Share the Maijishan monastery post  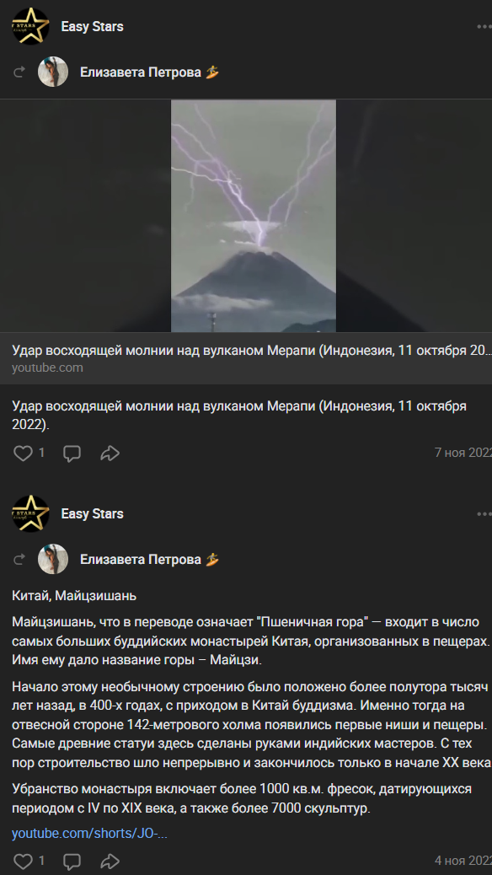coord(110,861)
